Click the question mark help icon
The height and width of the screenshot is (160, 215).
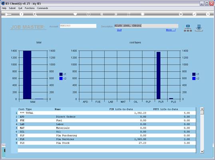click(x=21, y=14)
